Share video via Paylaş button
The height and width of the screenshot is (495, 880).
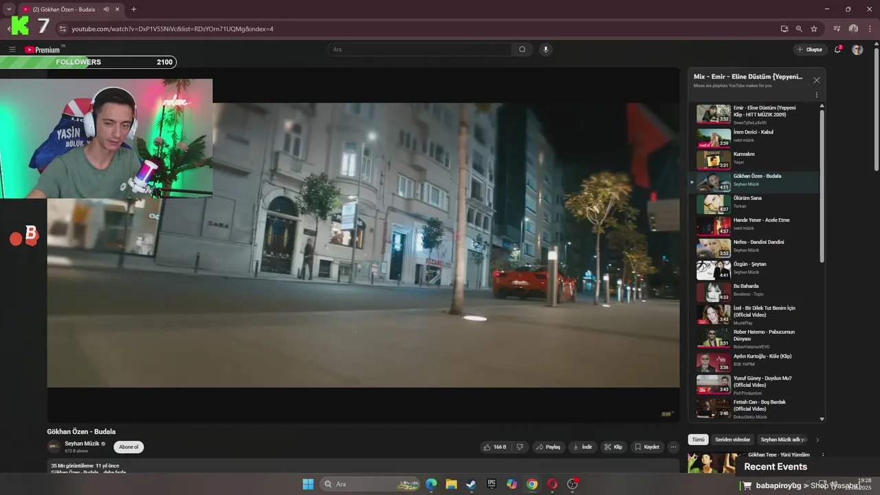click(x=548, y=447)
